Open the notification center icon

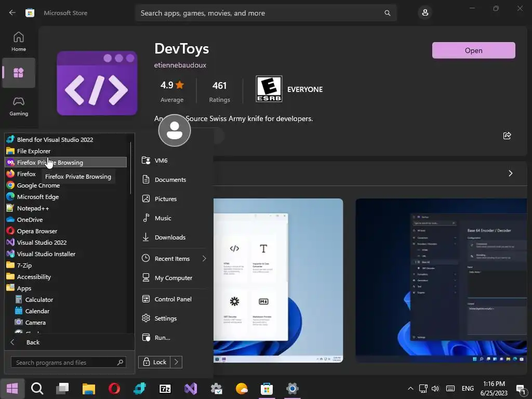click(x=521, y=389)
